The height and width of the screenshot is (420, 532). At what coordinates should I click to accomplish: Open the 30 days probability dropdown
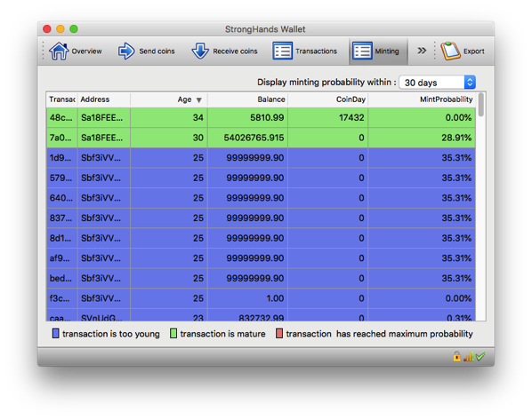pos(438,83)
